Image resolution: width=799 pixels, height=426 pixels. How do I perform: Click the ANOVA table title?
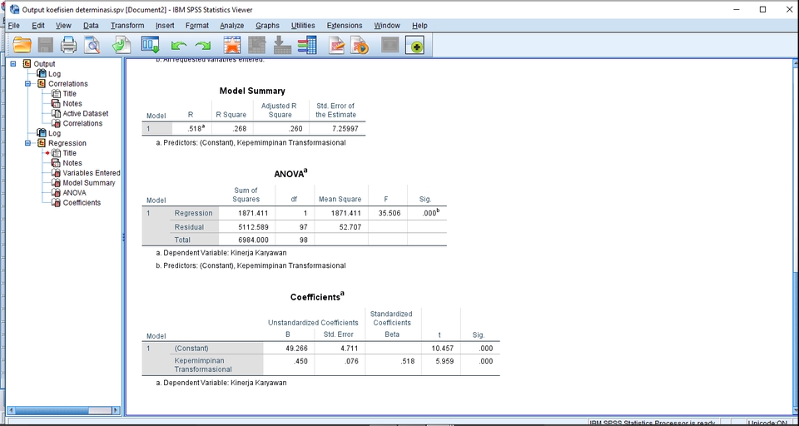coord(291,173)
